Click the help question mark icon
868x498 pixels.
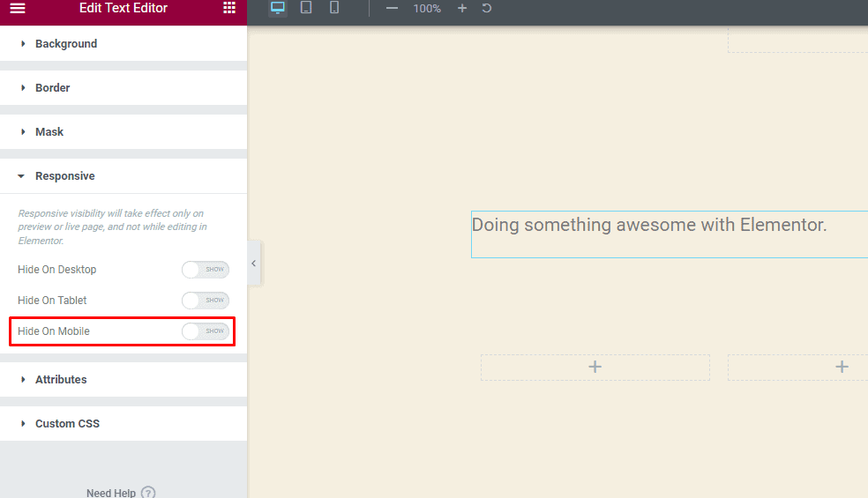click(x=148, y=493)
